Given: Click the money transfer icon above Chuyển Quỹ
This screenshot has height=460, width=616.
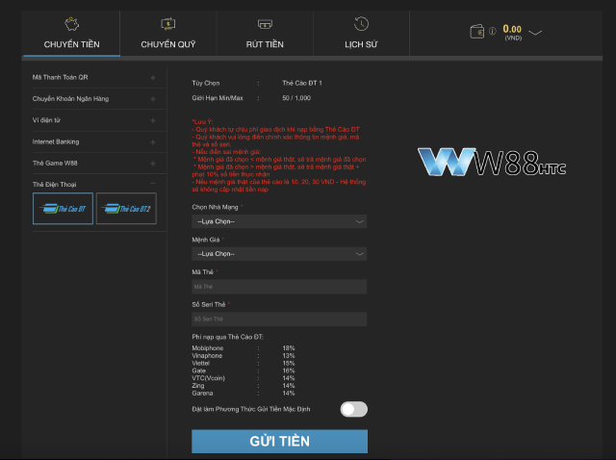Looking at the screenshot, I should click(168, 24).
